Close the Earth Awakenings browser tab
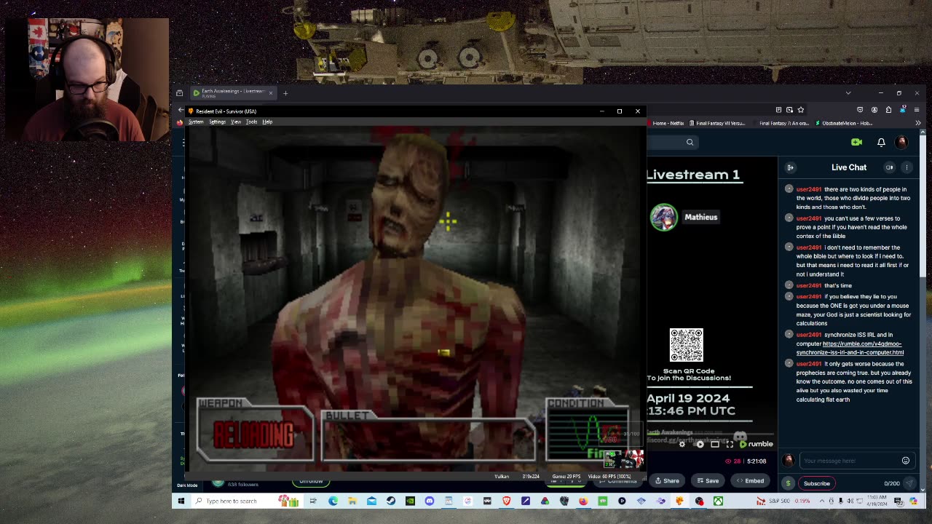Viewport: 932px width, 524px height. 271,92
